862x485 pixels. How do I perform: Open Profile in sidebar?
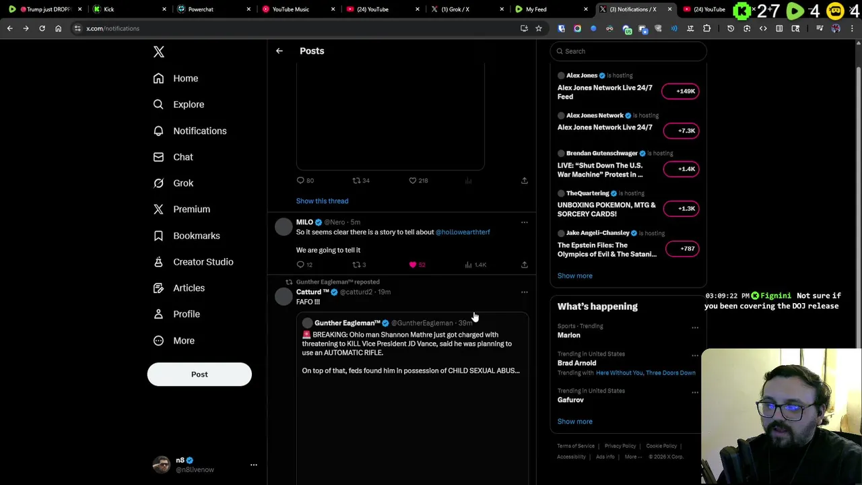(176, 315)
